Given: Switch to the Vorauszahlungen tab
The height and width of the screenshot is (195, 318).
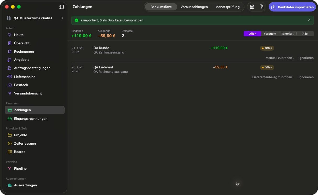Looking at the screenshot, I should coord(194,7).
